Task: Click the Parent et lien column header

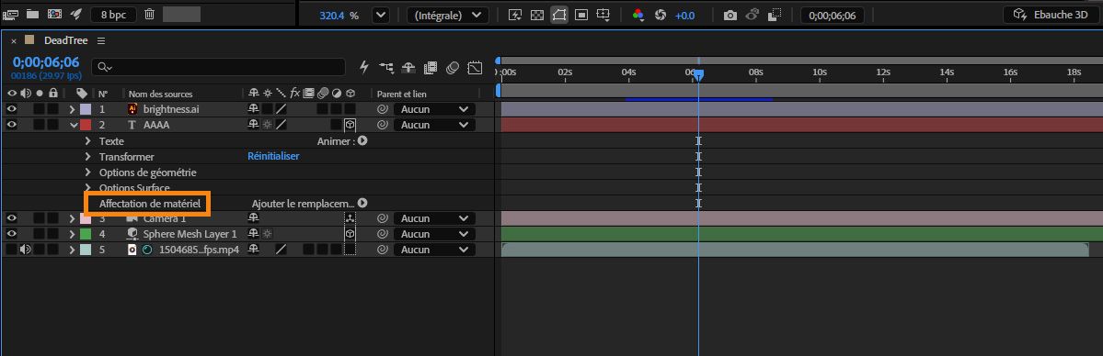Action: 402,94
